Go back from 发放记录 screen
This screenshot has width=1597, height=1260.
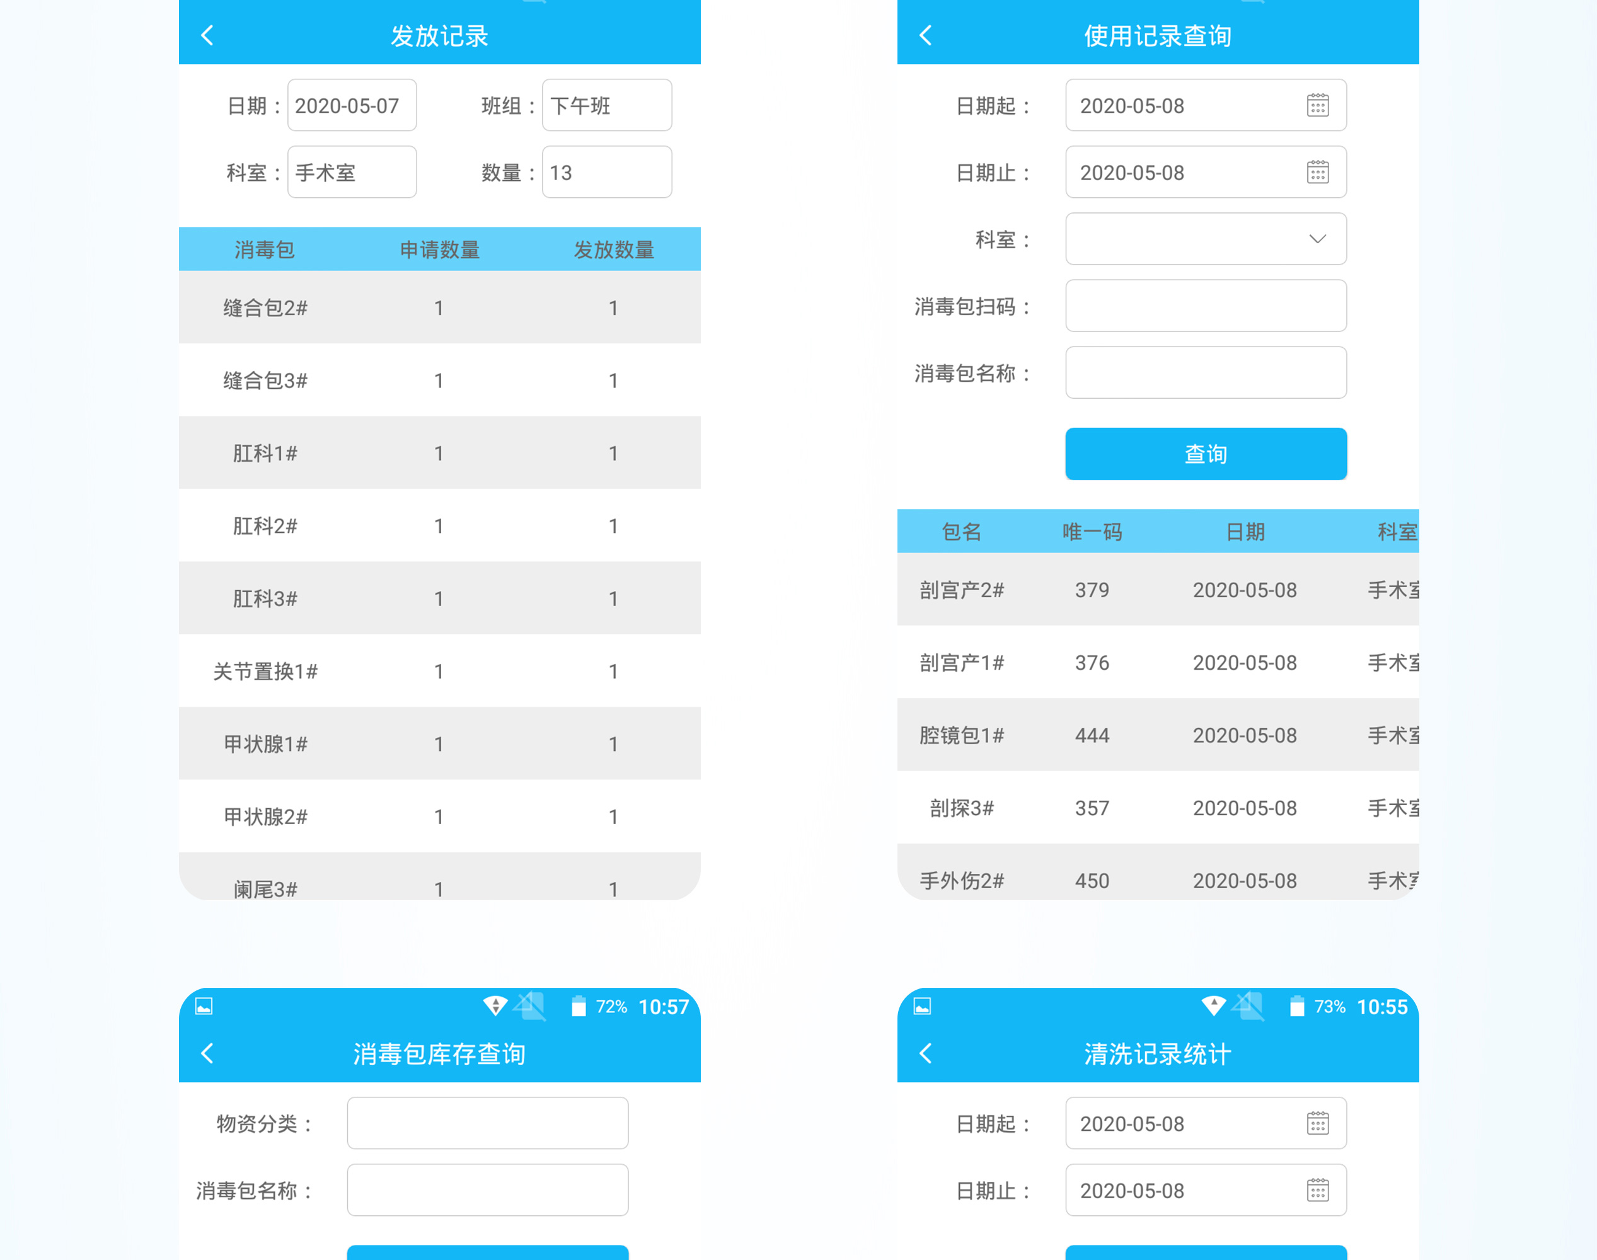point(207,35)
